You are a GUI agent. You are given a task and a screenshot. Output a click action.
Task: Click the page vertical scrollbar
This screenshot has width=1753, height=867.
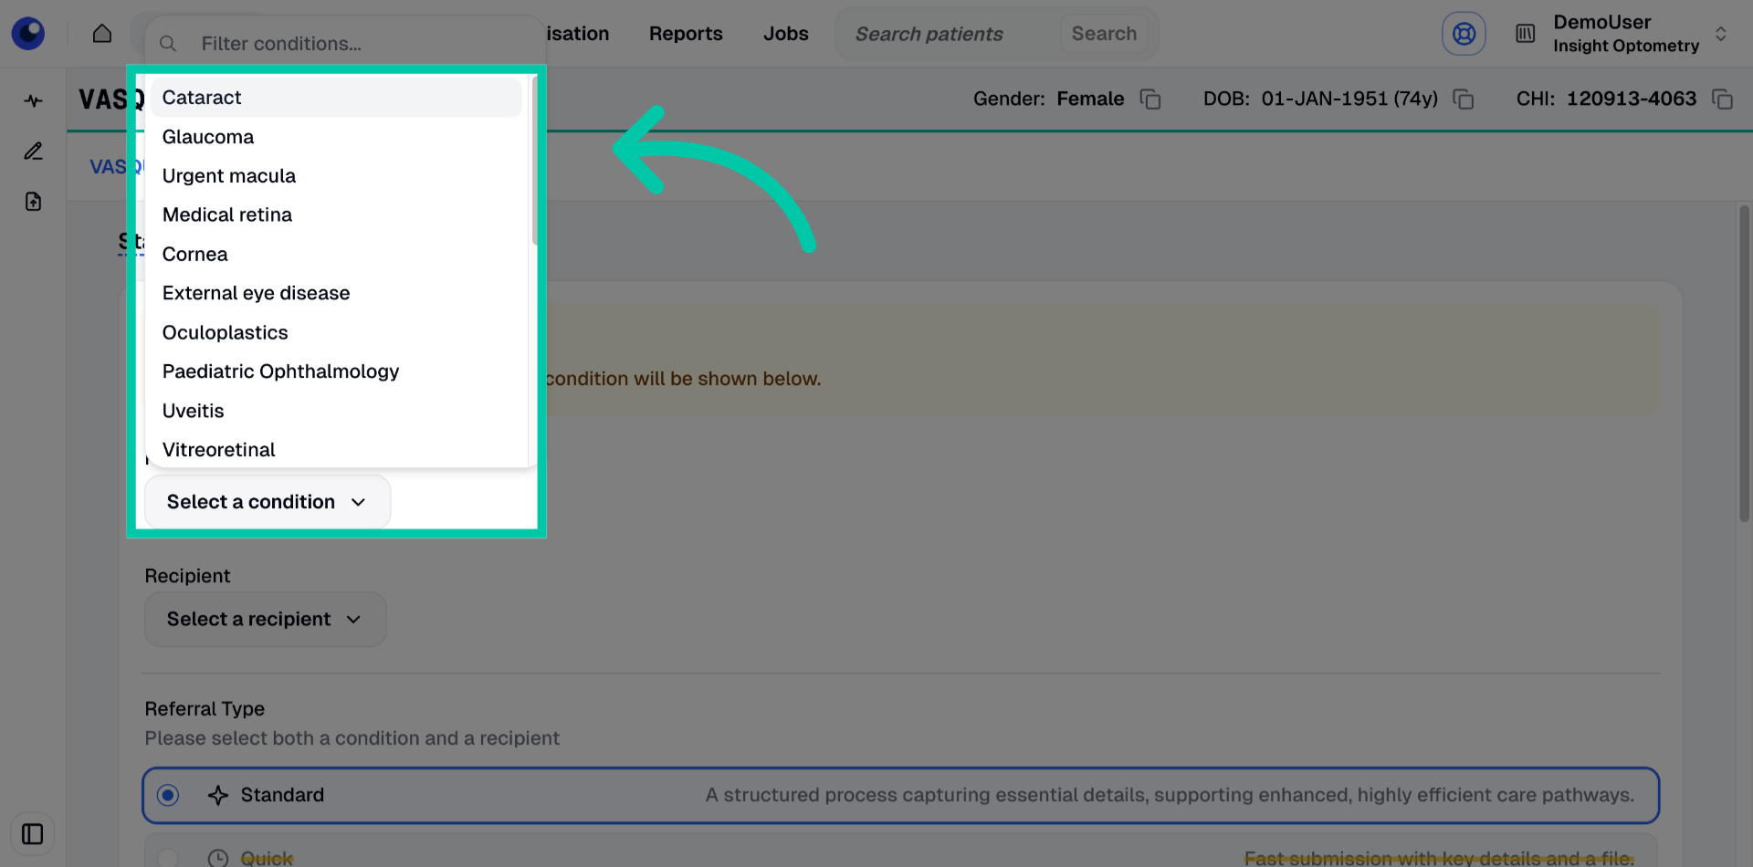click(x=1744, y=365)
